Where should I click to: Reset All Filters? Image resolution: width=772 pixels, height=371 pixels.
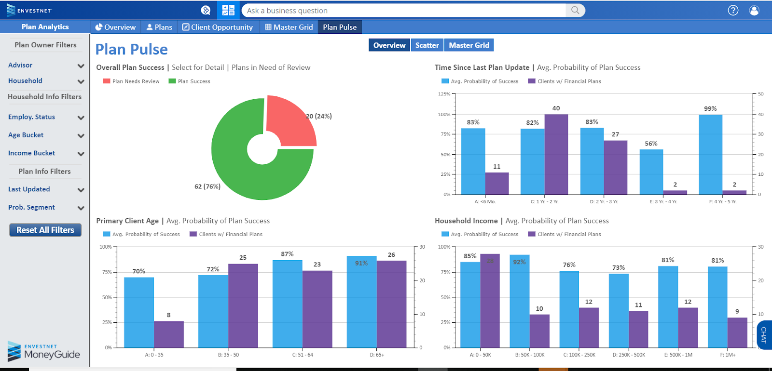pos(45,230)
